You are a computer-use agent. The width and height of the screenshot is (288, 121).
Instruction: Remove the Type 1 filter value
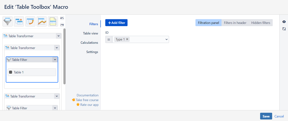click(x=127, y=39)
